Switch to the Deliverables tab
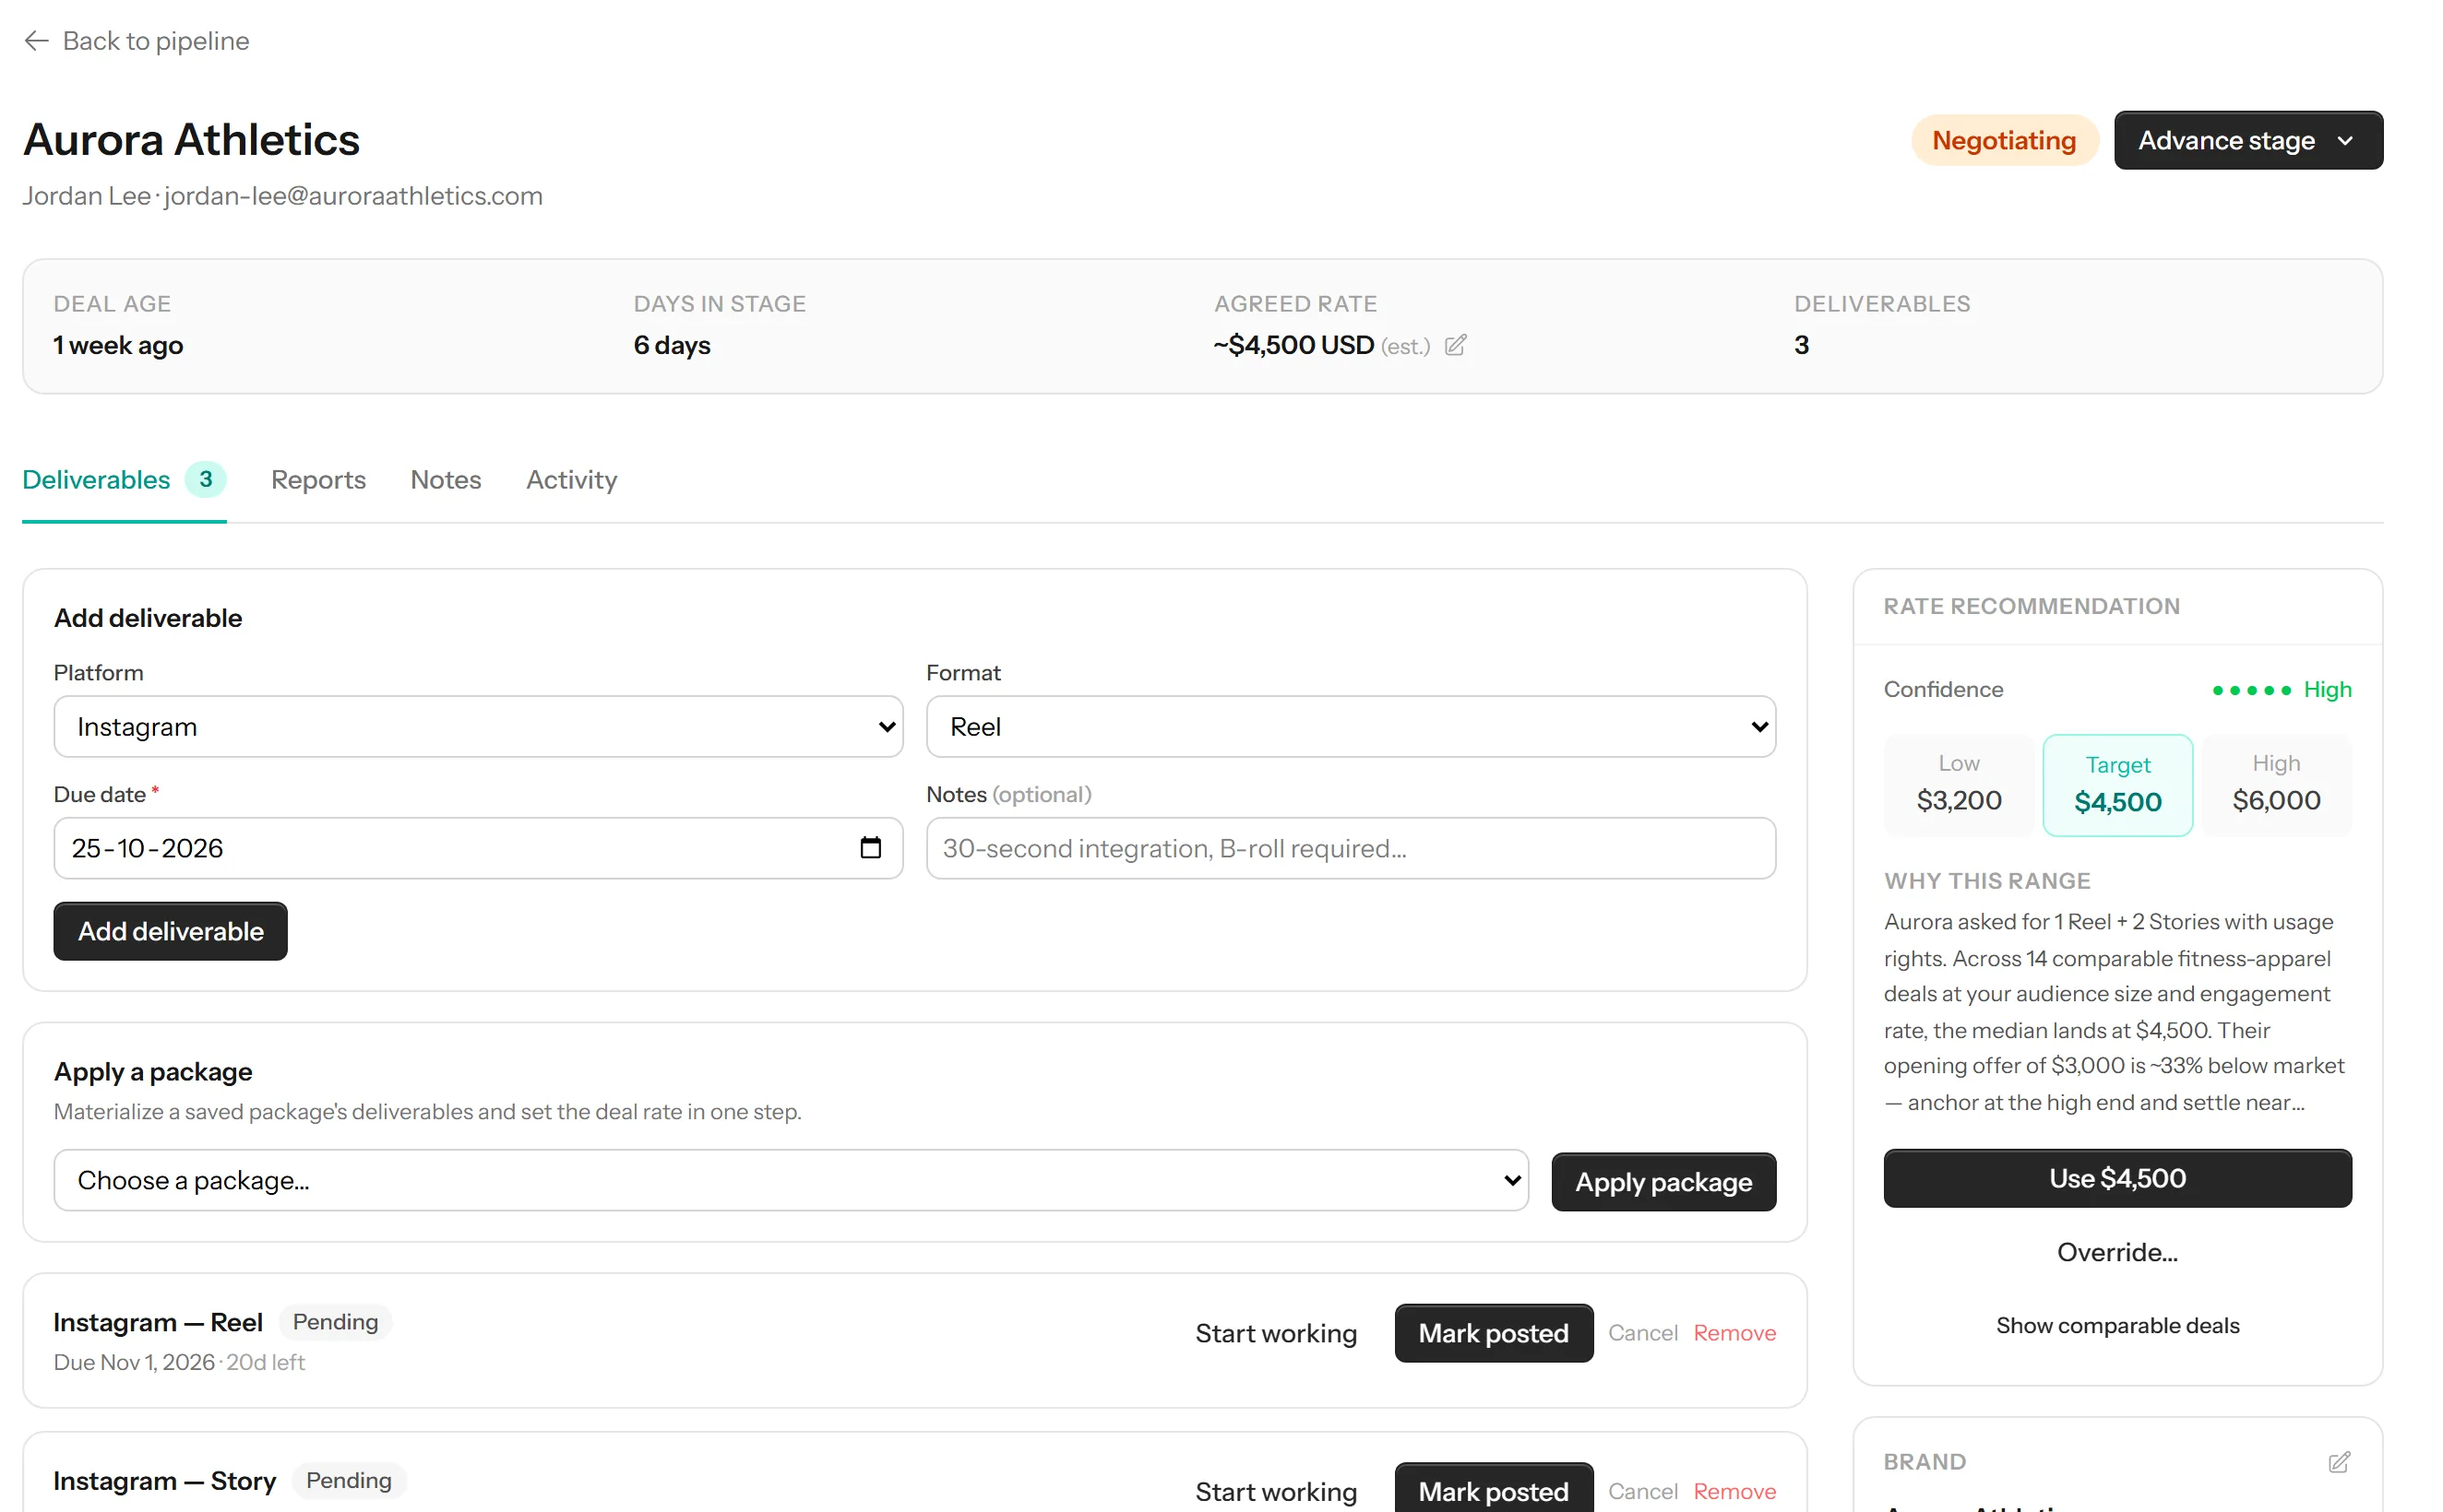2443x1512 pixels. [x=124, y=480]
